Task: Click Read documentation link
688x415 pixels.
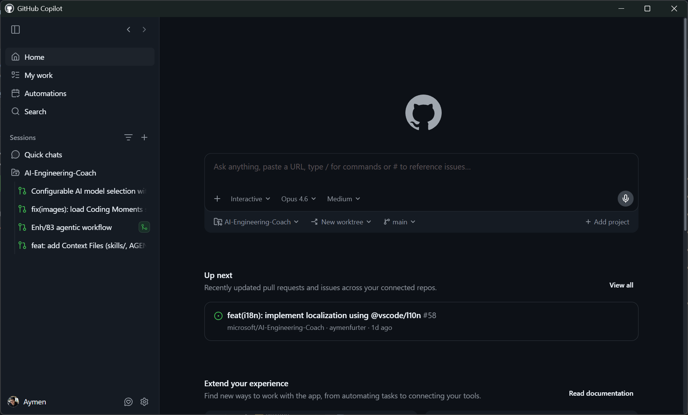Action: pos(601,393)
